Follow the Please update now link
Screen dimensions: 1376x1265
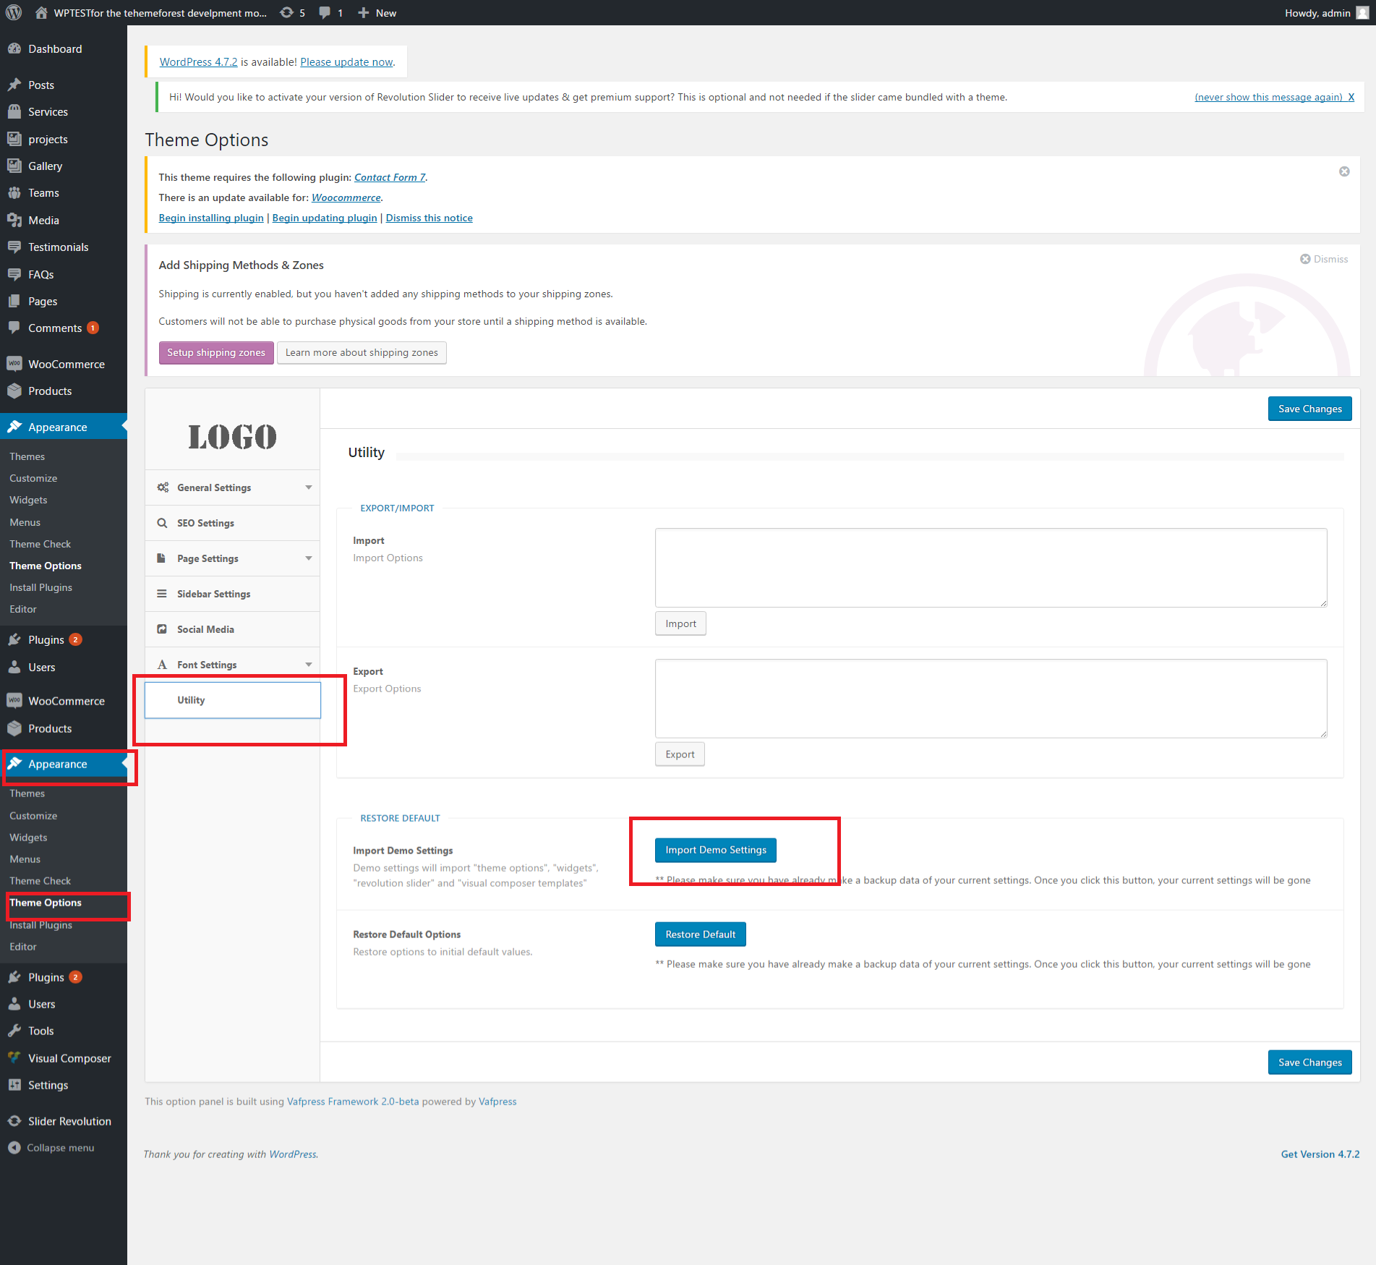346,62
